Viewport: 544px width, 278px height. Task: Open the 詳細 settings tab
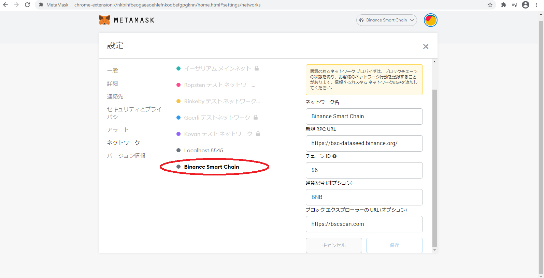pyautogui.click(x=113, y=83)
